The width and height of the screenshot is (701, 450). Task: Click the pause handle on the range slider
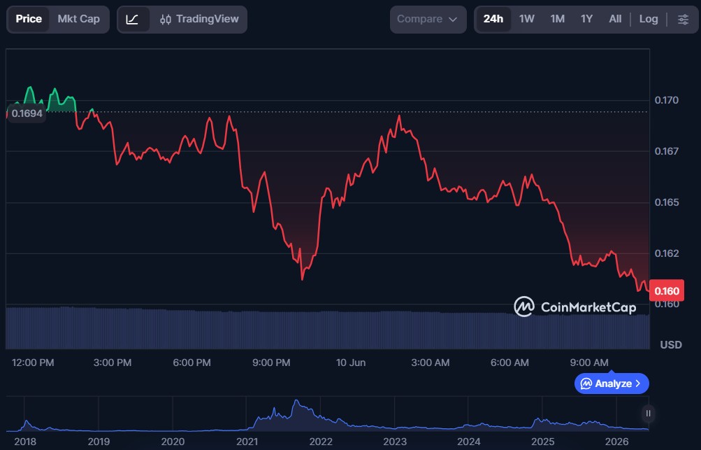[648, 414]
